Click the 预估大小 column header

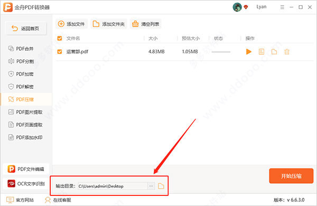pos(191,38)
